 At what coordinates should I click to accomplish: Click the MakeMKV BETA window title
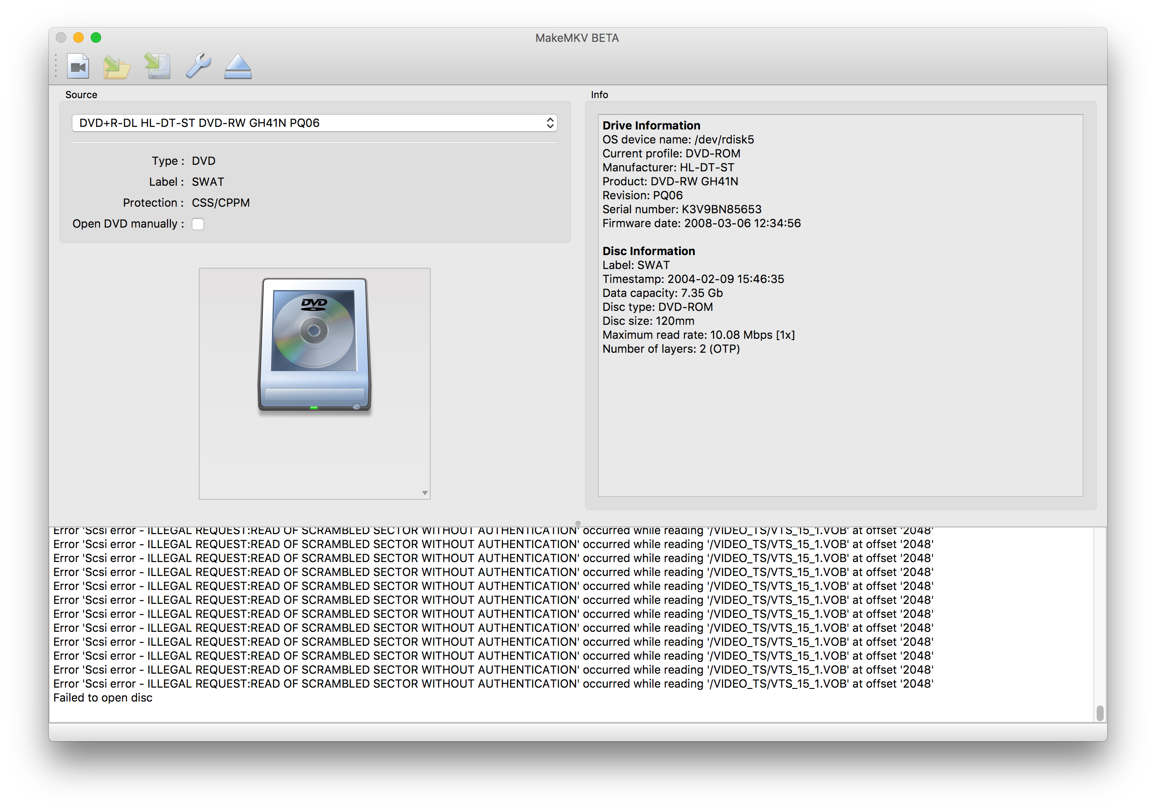click(577, 38)
